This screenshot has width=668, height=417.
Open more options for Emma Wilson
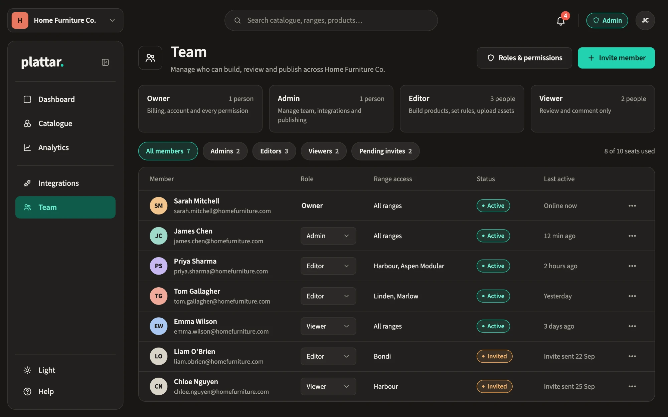pyautogui.click(x=632, y=326)
